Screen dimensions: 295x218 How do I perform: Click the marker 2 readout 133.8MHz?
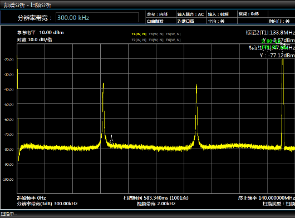point(271,33)
